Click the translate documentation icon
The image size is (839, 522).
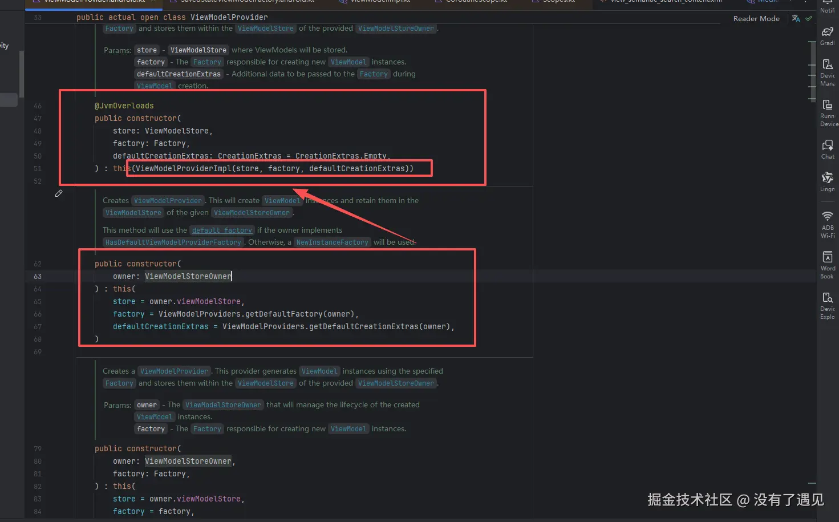pyautogui.click(x=796, y=18)
